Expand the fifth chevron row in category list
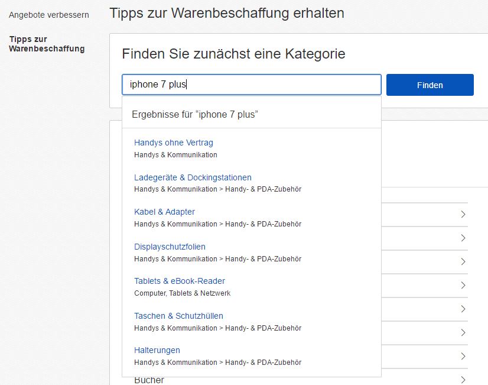This screenshot has height=385, width=488. 463,309
